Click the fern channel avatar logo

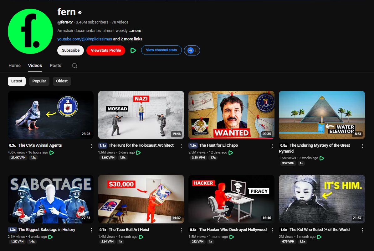[30, 31]
